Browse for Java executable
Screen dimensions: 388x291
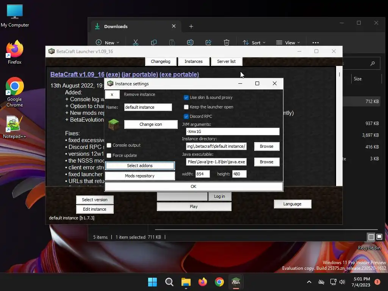(x=266, y=162)
